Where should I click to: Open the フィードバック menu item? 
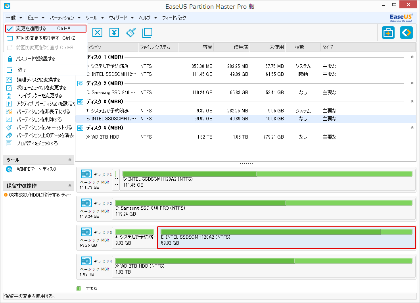click(174, 18)
